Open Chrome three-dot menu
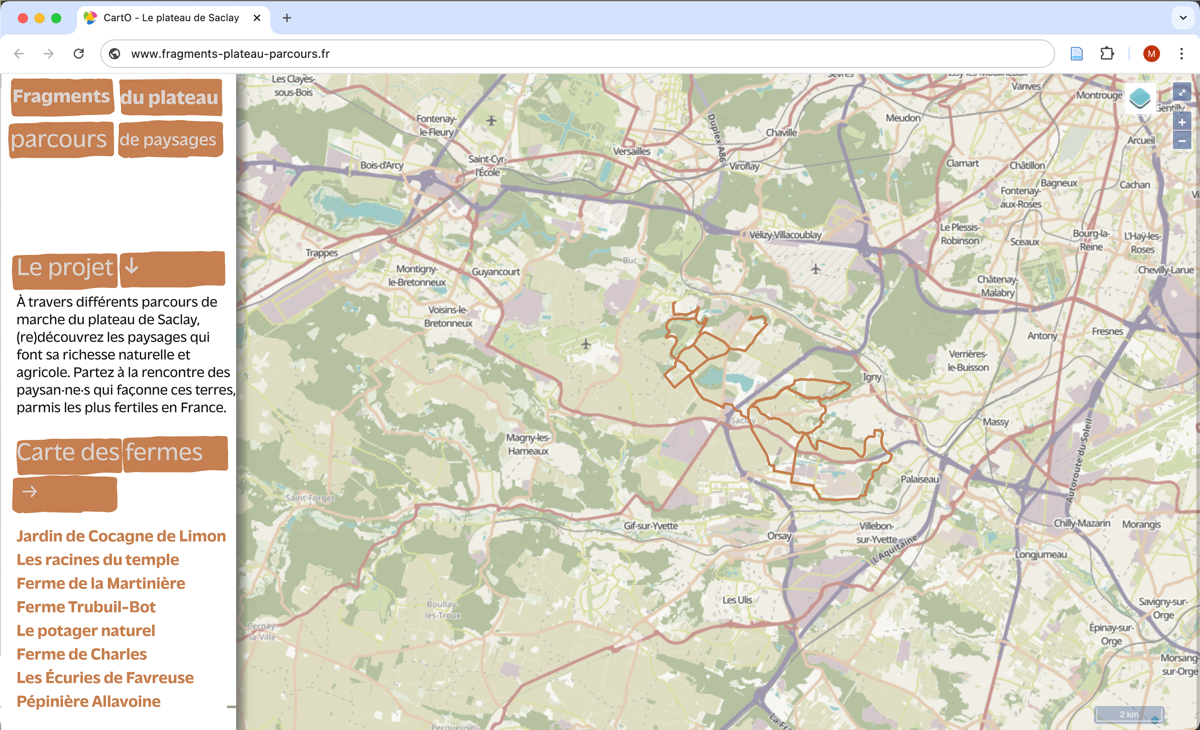This screenshot has width=1200, height=730. tap(1181, 53)
